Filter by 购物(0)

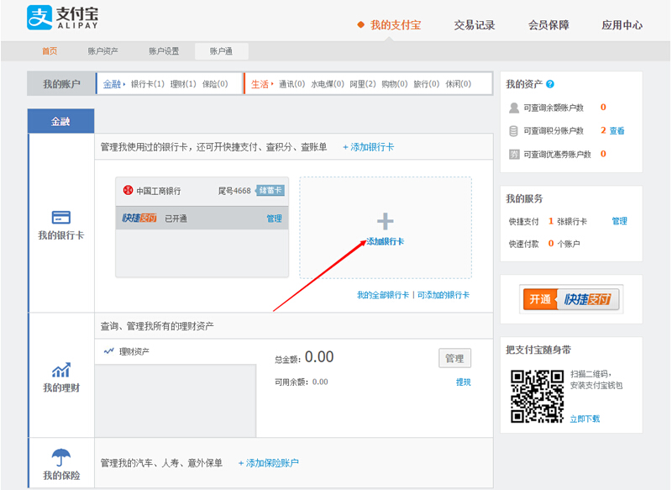tap(395, 84)
